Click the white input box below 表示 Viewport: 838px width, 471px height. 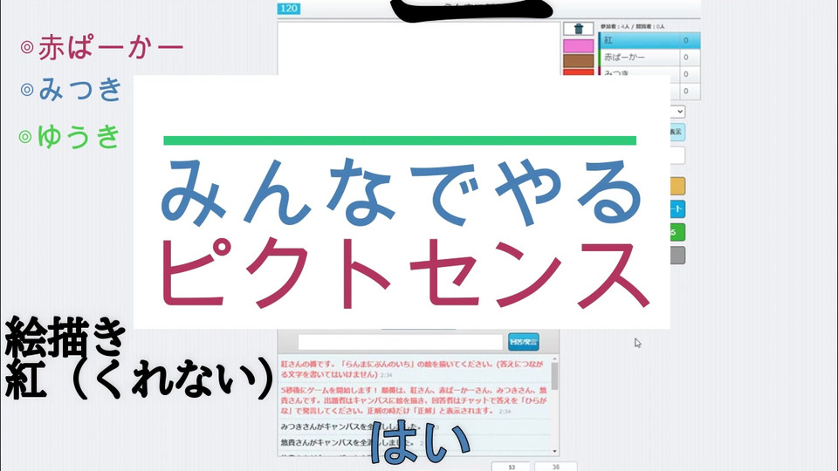(x=677, y=155)
